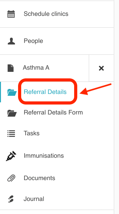Click the document icon next to Asthma A
This screenshot has height=214, width=119.
click(11, 68)
